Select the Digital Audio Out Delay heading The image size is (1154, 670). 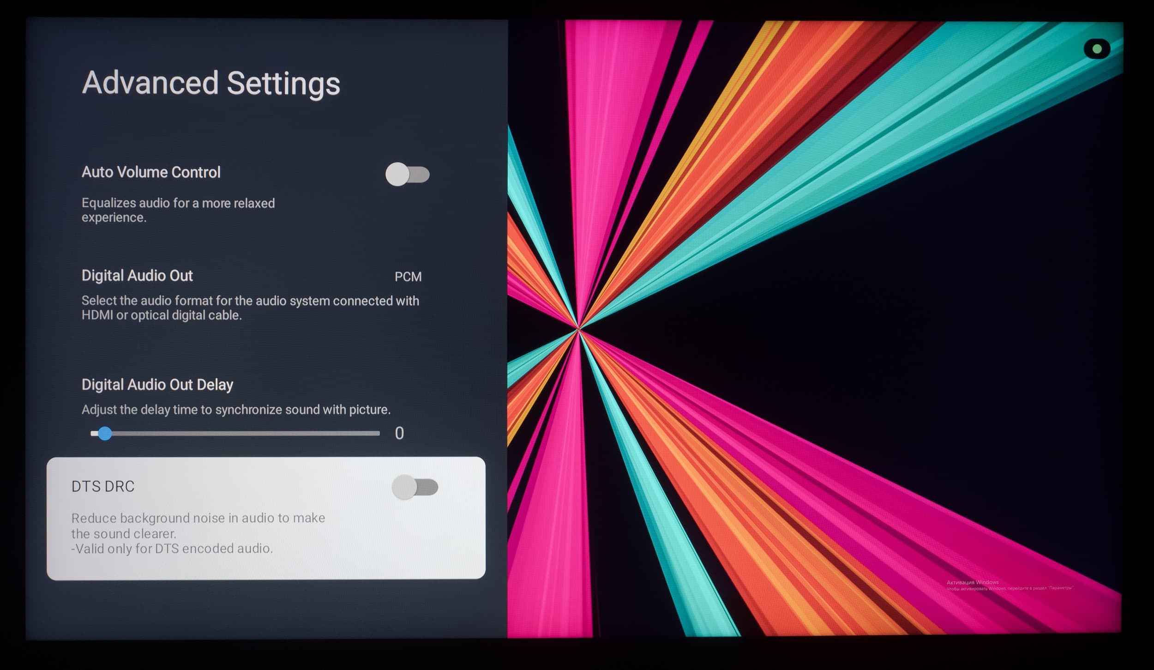[157, 385]
